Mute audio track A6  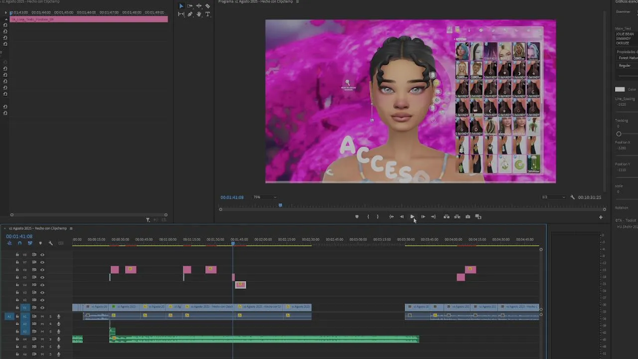click(x=42, y=354)
